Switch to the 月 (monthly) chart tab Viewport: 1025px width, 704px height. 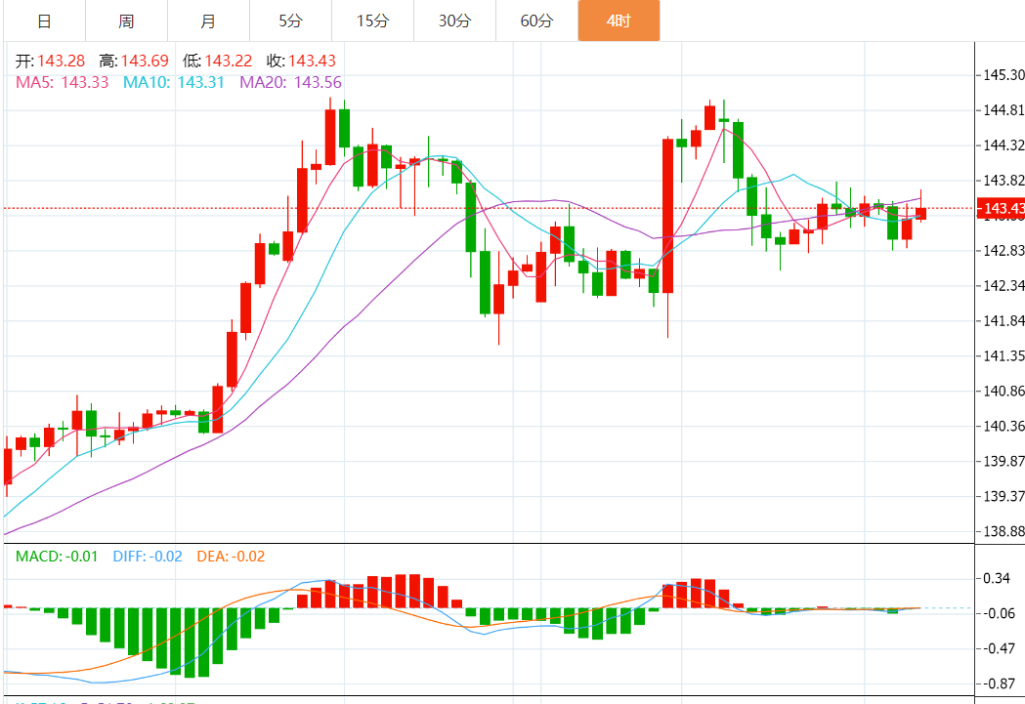click(208, 21)
